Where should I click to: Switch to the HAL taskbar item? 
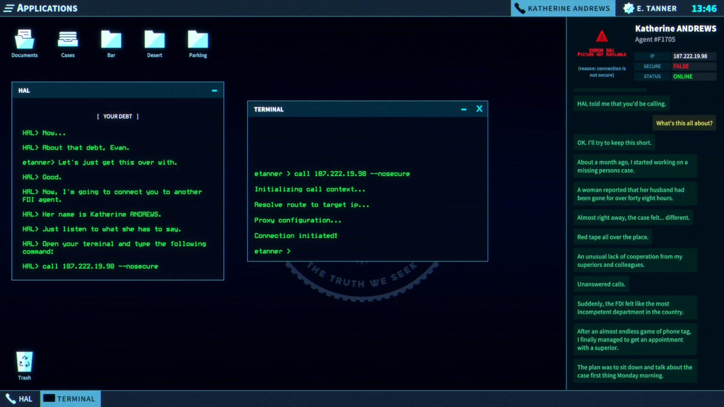click(20, 399)
